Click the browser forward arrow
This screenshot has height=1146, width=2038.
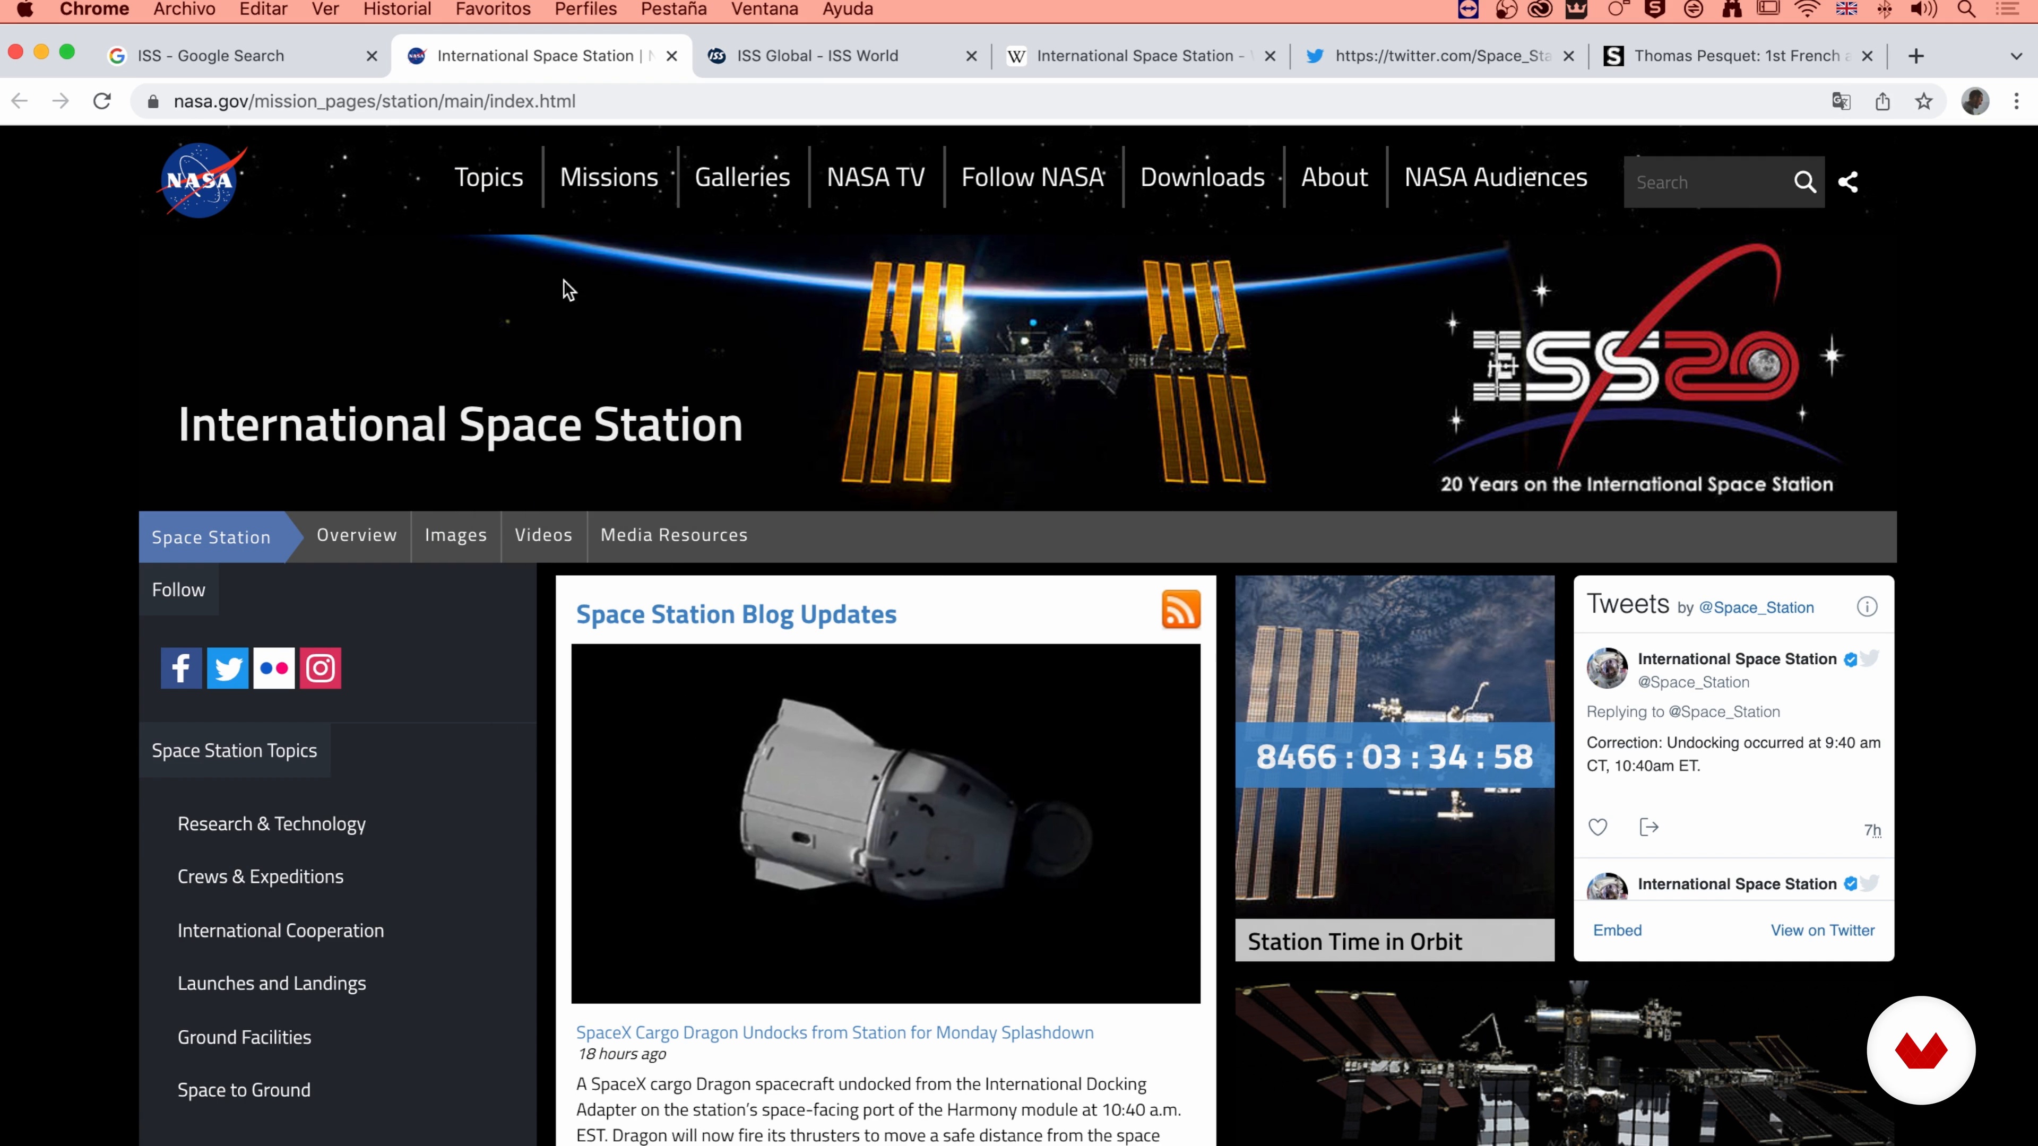pyautogui.click(x=61, y=101)
